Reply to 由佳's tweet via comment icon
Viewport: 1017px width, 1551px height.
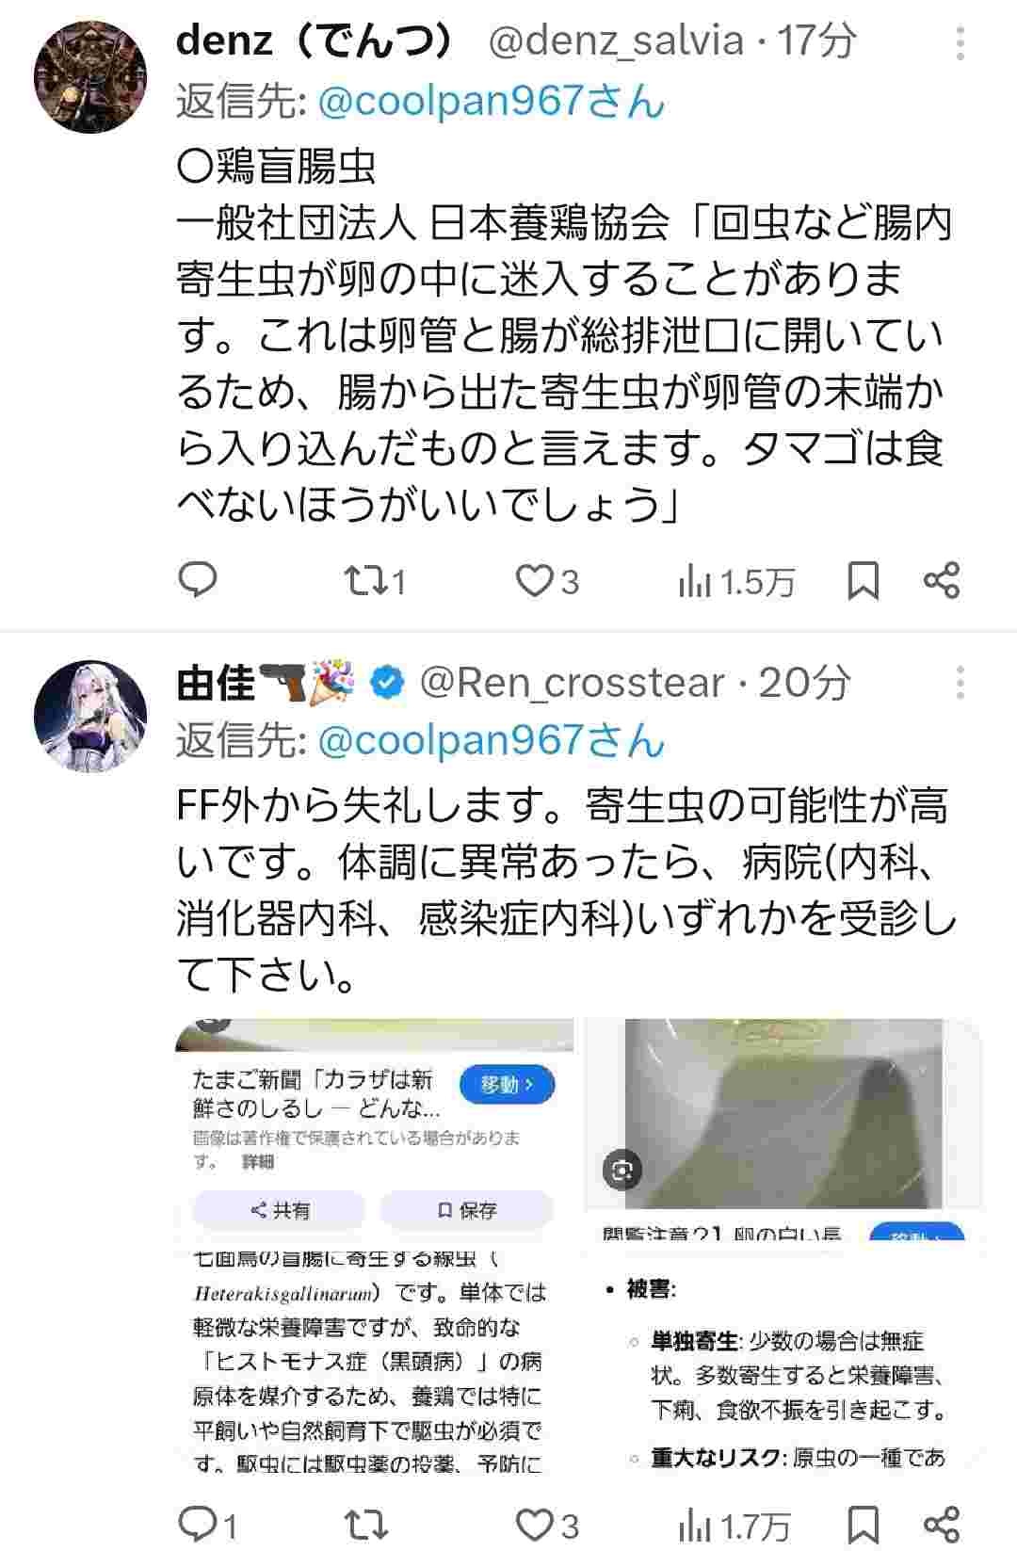(x=208, y=1524)
